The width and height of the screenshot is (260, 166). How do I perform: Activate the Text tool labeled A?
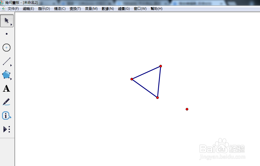(x=6, y=88)
